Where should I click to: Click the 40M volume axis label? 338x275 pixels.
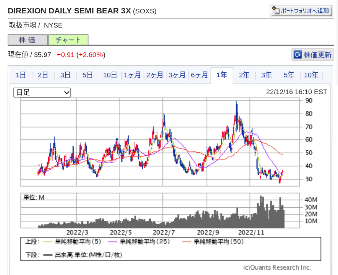point(311,200)
